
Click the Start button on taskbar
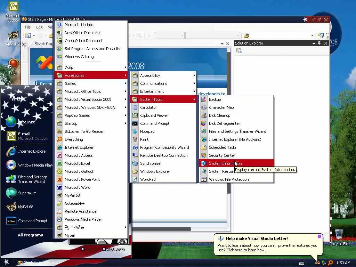pos(6,262)
